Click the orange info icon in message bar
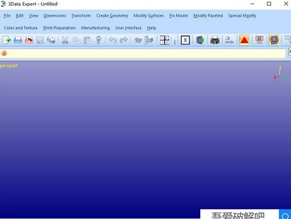291x219 pixels. 4,53
